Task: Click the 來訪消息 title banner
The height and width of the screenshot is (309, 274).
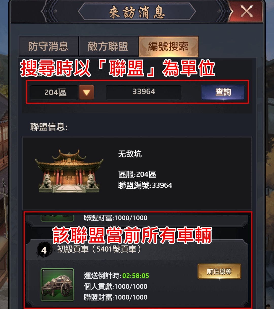Action: coord(137,12)
